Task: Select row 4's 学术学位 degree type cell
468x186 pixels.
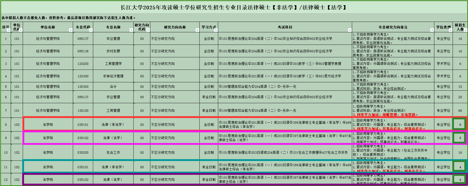Action: (443, 76)
